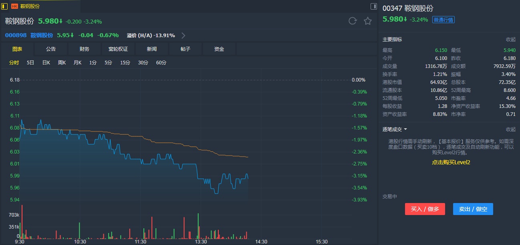Viewport: 520px width, 245px height.
Task: Open the 逐笔成交 dropdown
Action: click(405, 129)
